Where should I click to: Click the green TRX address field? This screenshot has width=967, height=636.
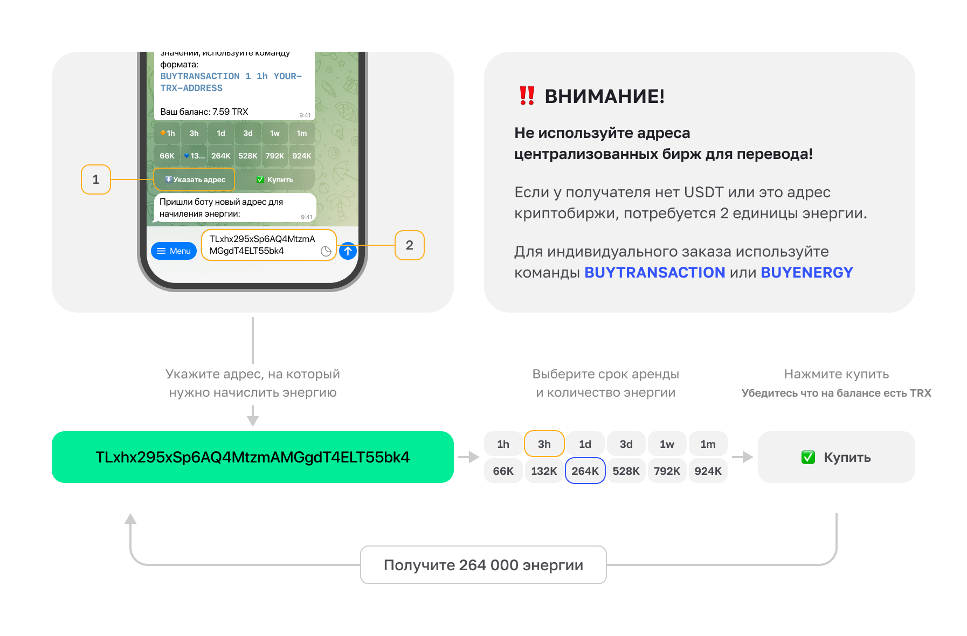click(x=252, y=457)
